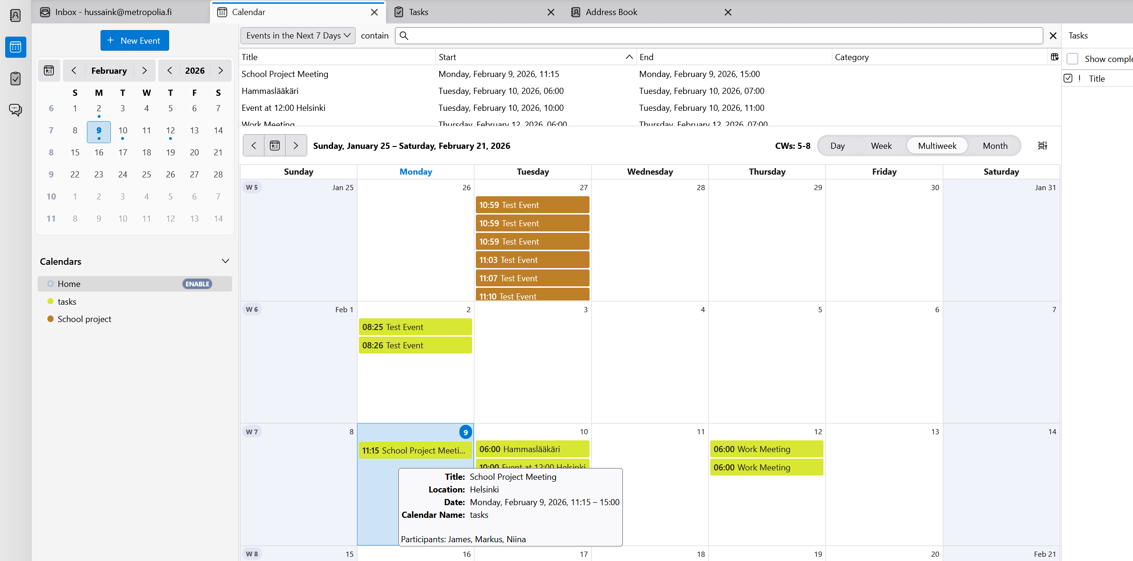This screenshot has width=1133, height=561.
Task: Click the go-to-today calendar icon between navigation arrows
Action: pyautogui.click(x=274, y=145)
